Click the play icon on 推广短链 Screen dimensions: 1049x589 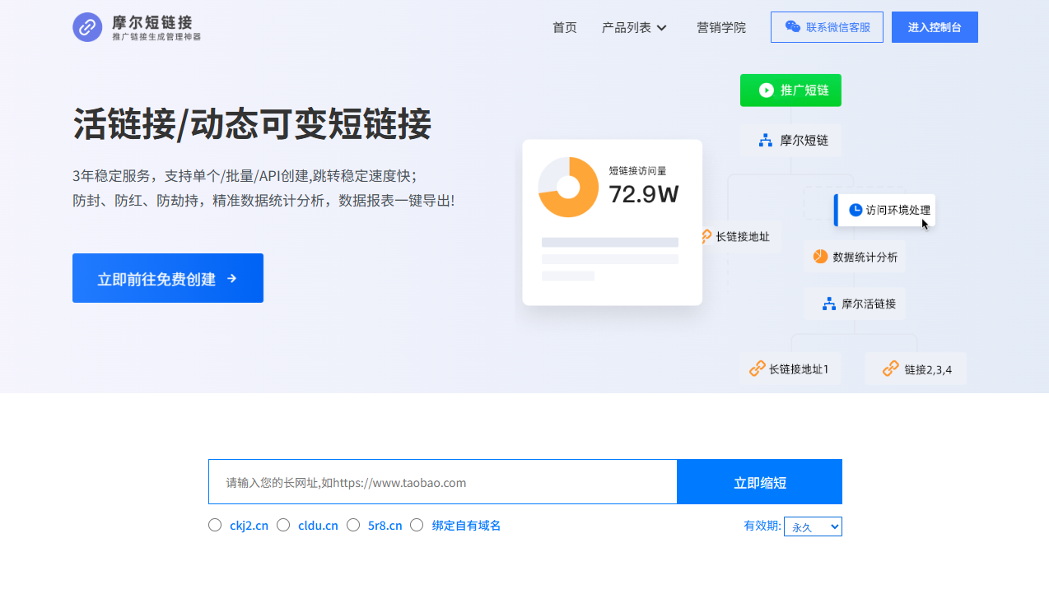tap(766, 90)
